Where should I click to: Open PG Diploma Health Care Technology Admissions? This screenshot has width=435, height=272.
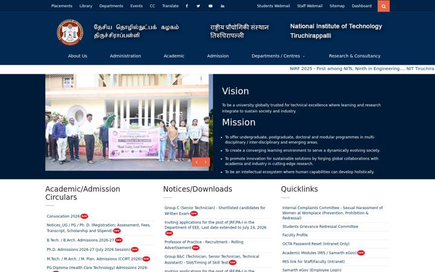coord(97,268)
